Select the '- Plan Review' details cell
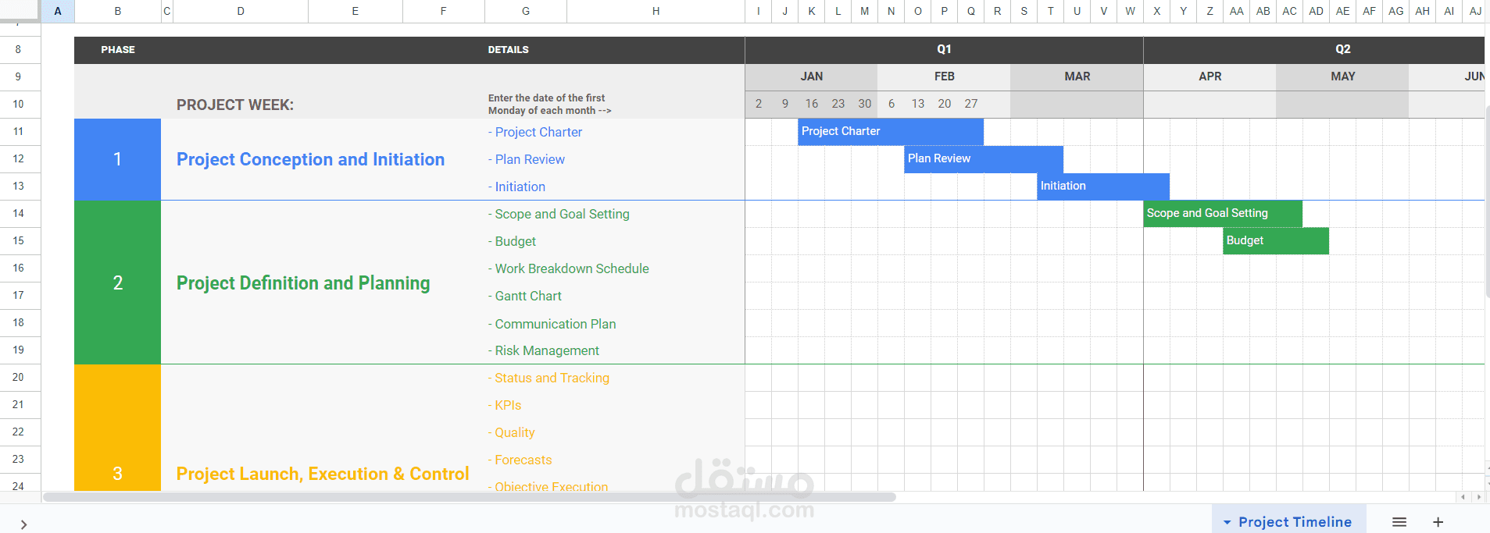Image resolution: width=1490 pixels, height=533 pixels. (527, 159)
